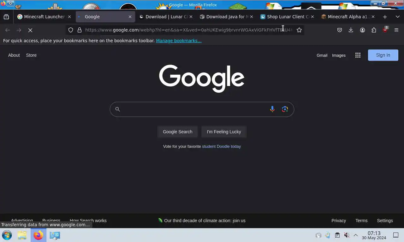Screen dimensions: 404x242
Task: Stop loading the current page
Action: click(x=30, y=30)
